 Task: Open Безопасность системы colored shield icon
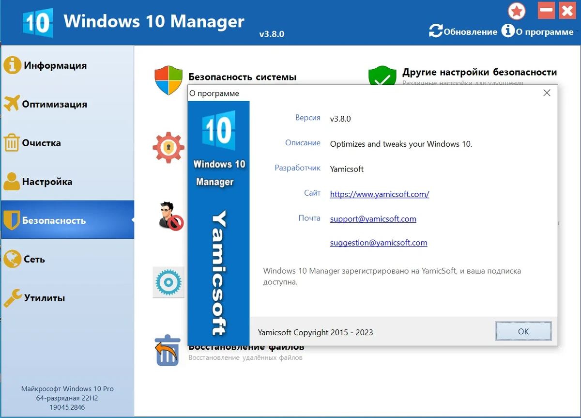pyautogui.click(x=168, y=80)
